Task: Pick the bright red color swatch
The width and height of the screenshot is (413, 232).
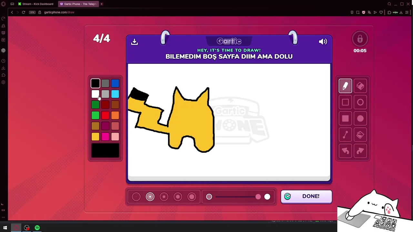Action: pyautogui.click(x=105, y=115)
